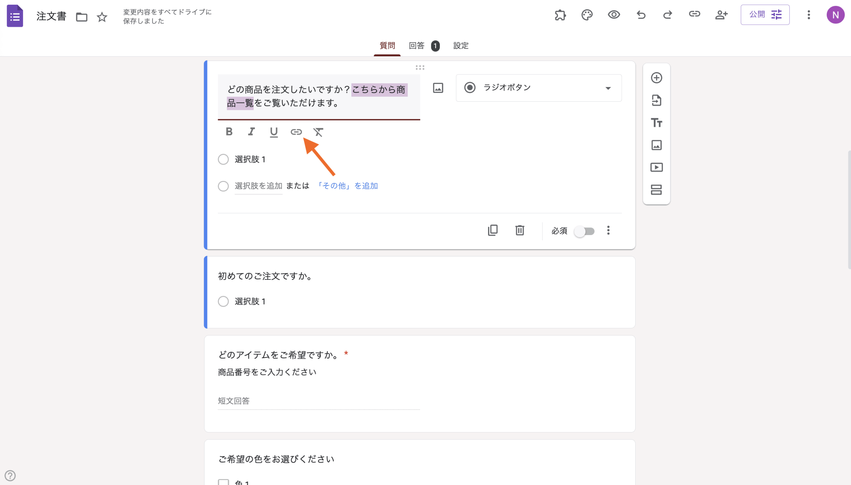The width and height of the screenshot is (851, 485).
Task: Clear formatting of the title text
Action: 318,132
